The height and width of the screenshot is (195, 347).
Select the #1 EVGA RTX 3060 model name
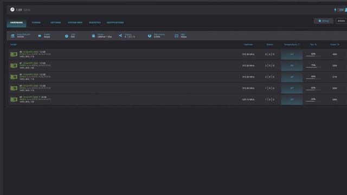pos(33,63)
